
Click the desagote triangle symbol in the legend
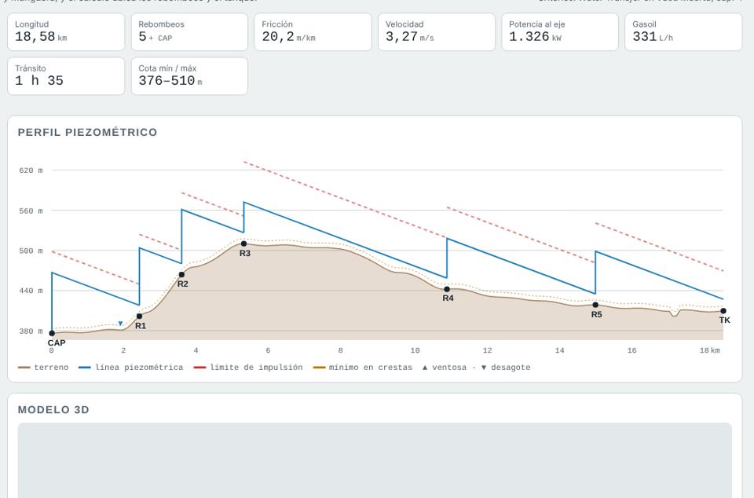484,368
